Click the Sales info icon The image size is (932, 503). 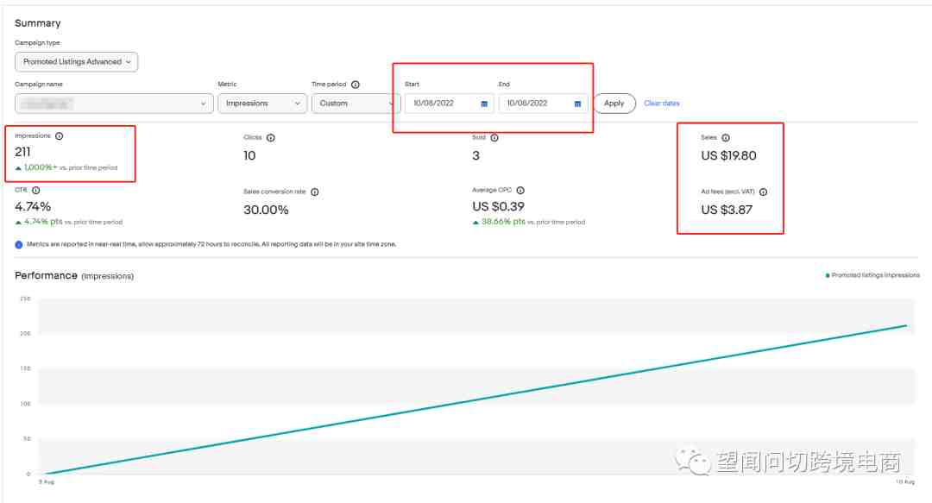point(725,138)
